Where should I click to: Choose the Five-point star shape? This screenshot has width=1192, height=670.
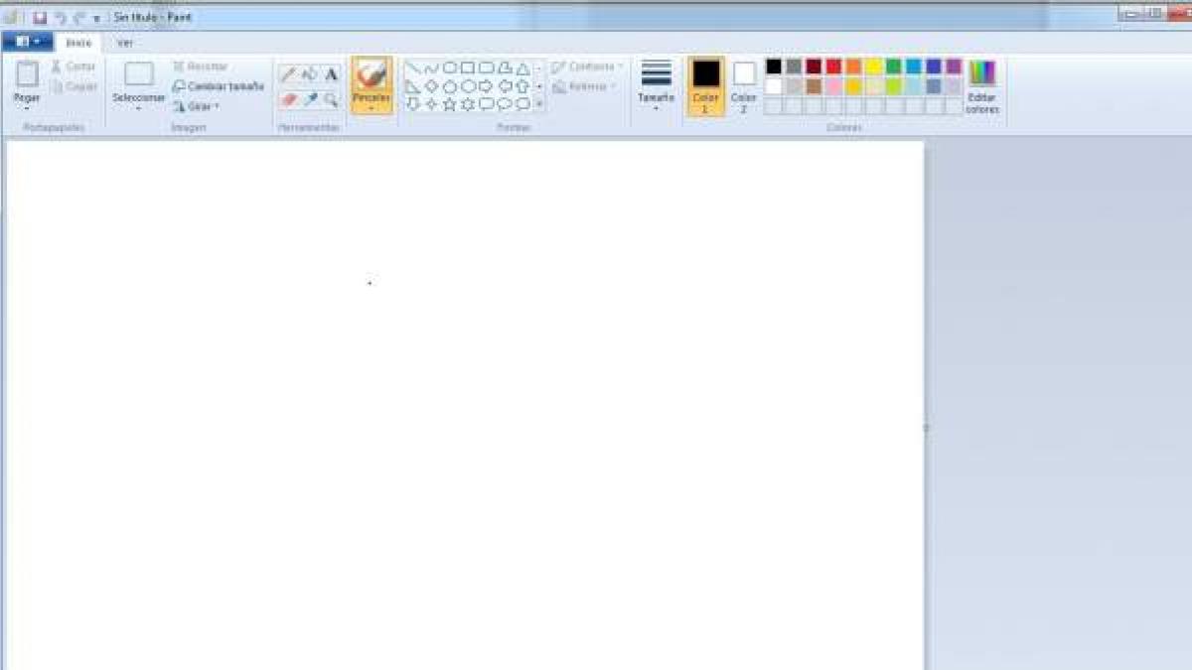[449, 104]
